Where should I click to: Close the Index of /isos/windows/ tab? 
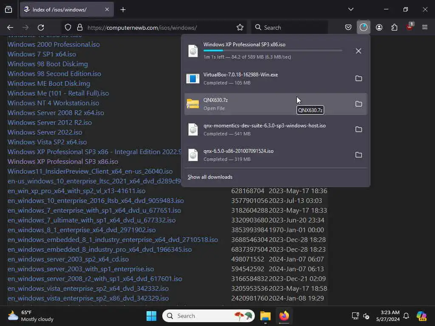click(x=107, y=9)
